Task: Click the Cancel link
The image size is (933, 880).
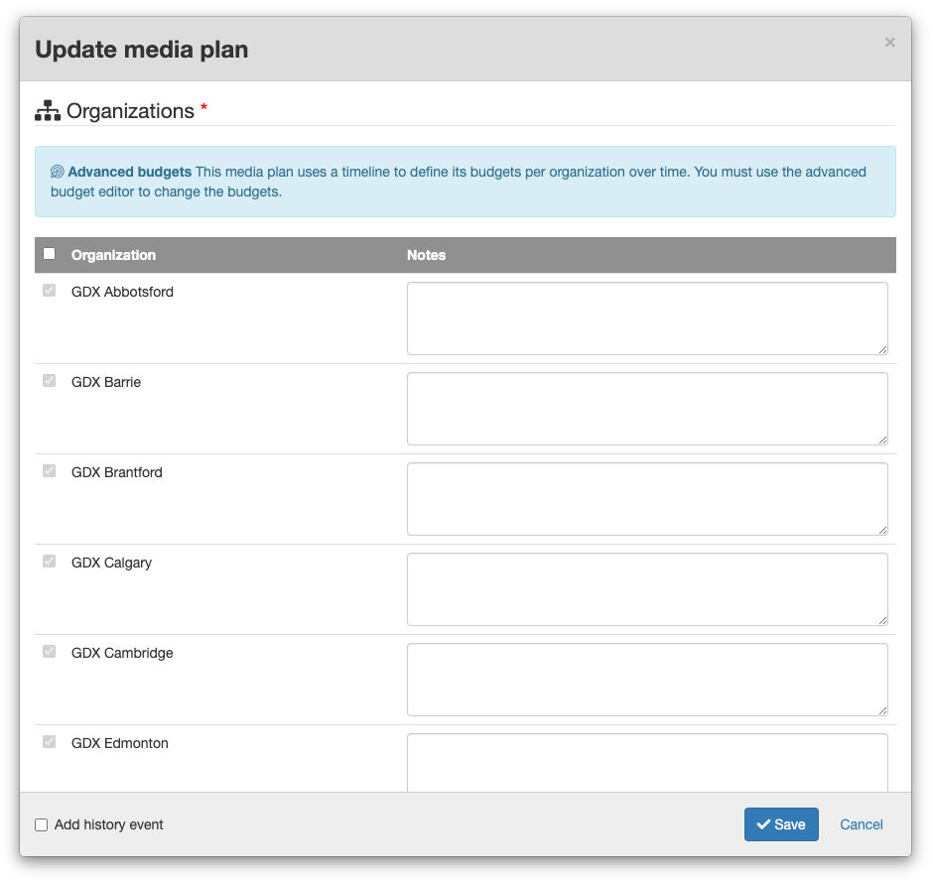Action: 861,824
